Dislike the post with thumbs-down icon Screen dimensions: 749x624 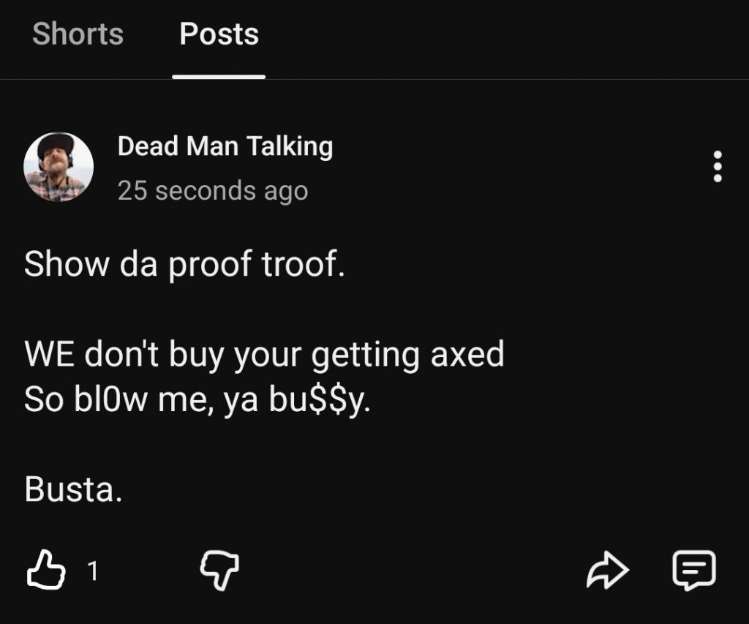219,569
